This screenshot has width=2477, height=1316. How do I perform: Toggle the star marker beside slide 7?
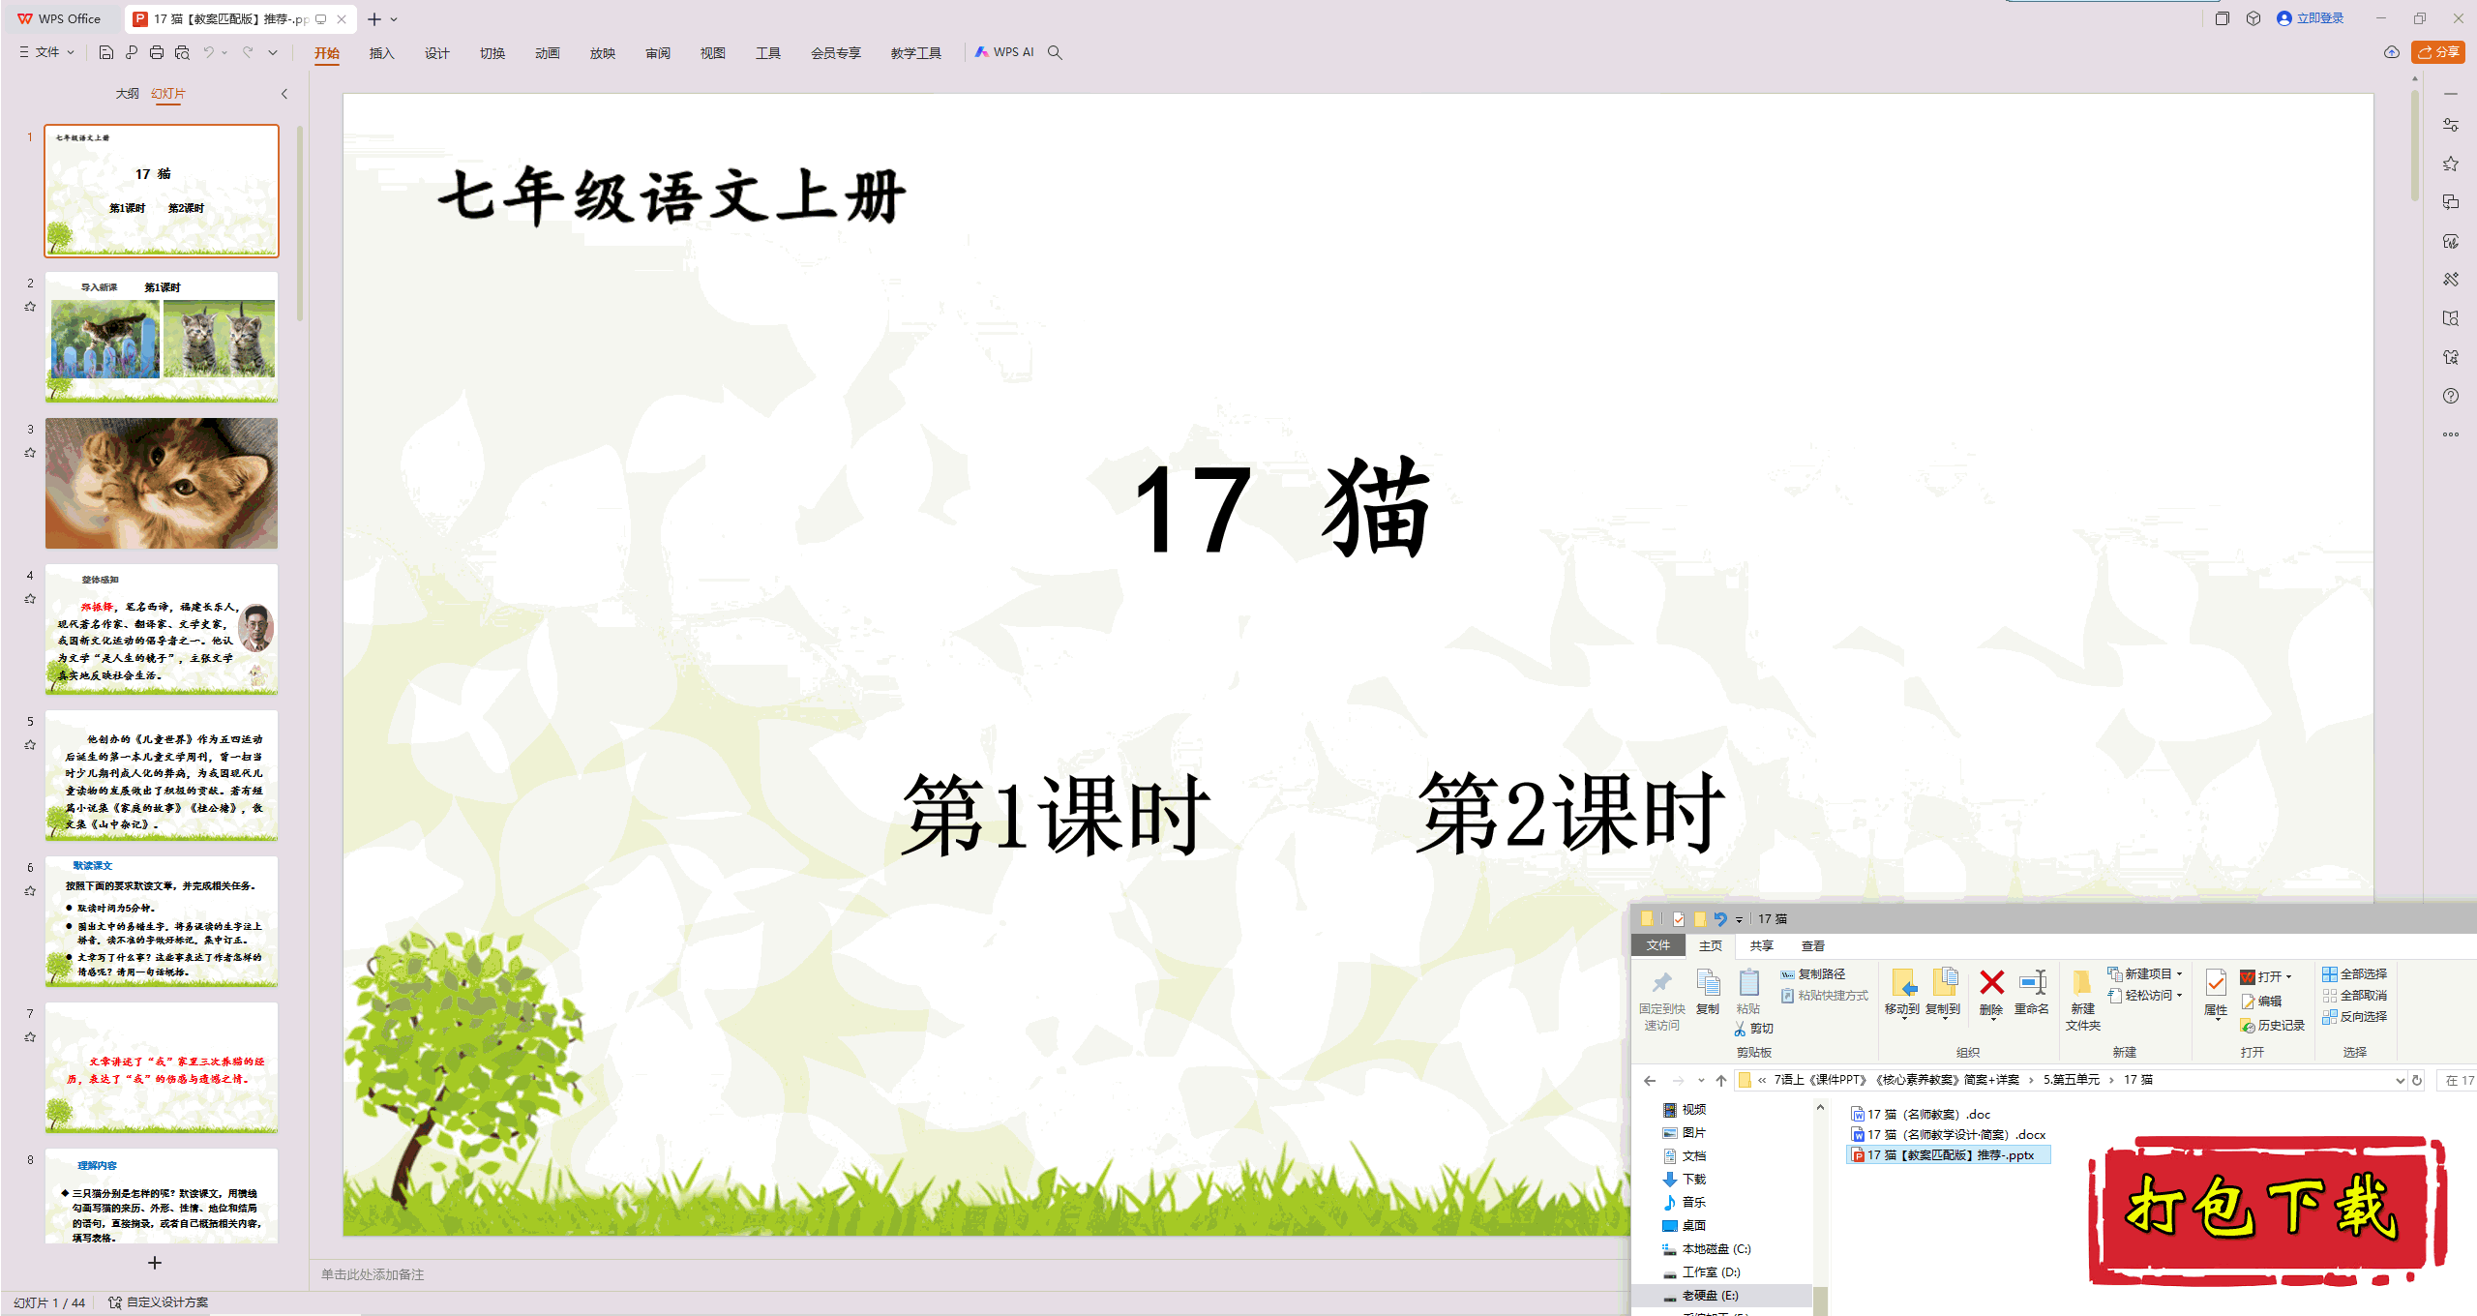tap(30, 1037)
